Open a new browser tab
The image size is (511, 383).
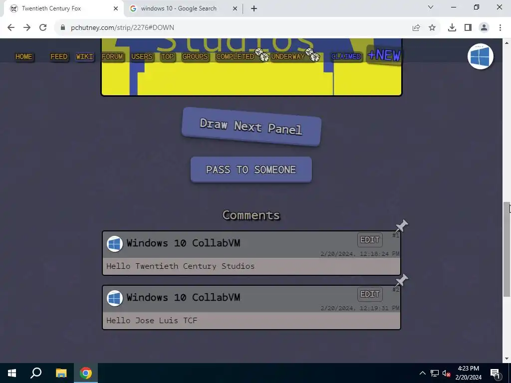pyautogui.click(x=254, y=9)
